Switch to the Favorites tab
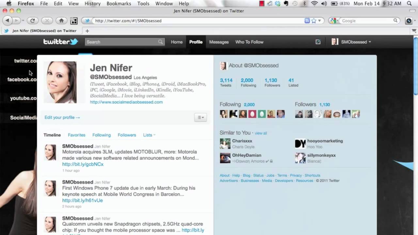 point(76,135)
